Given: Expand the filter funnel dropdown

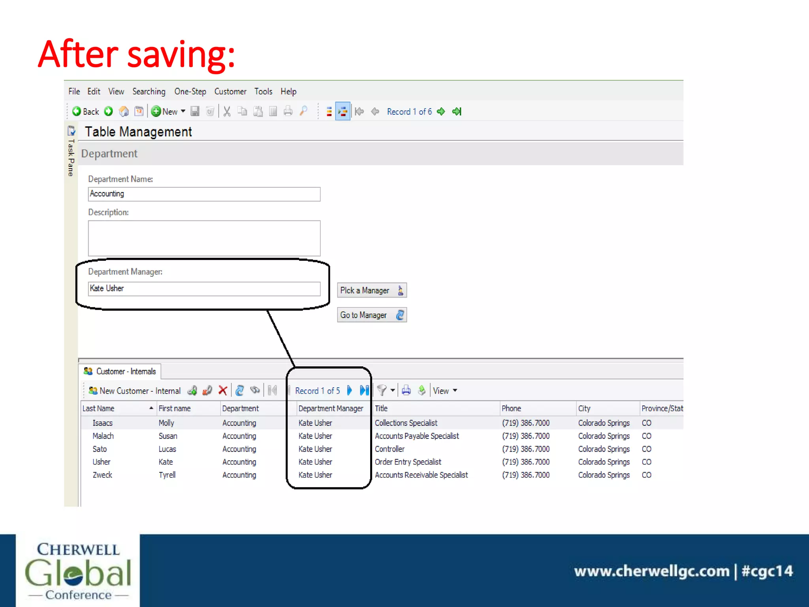Looking at the screenshot, I should point(393,390).
